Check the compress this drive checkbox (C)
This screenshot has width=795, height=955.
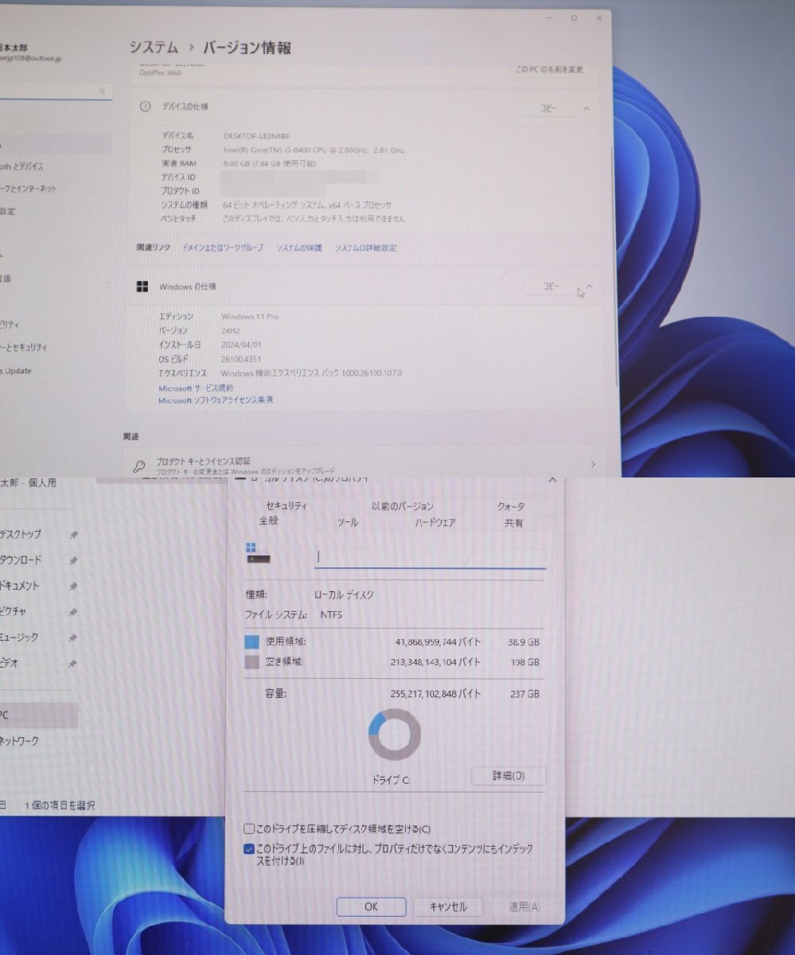250,829
